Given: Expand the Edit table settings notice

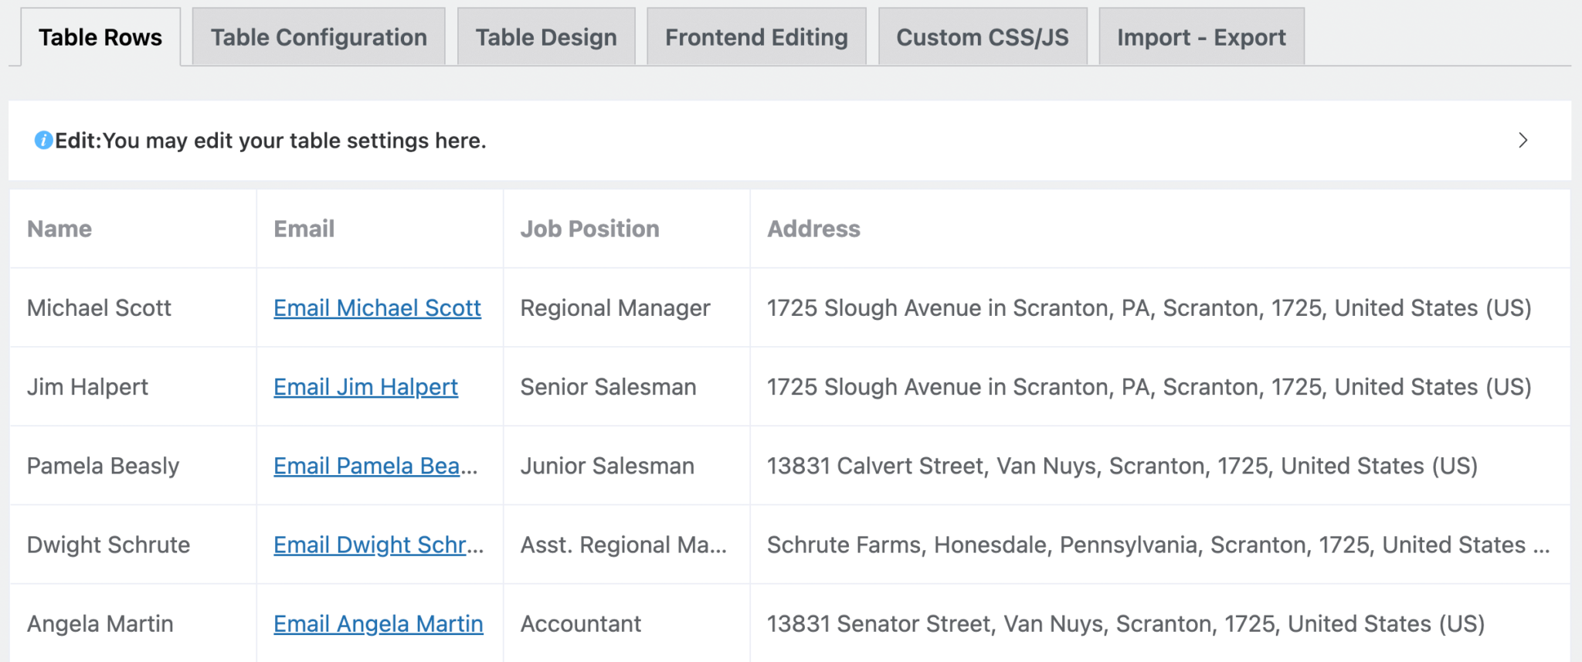Looking at the screenshot, I should (x=1523, y=141).
